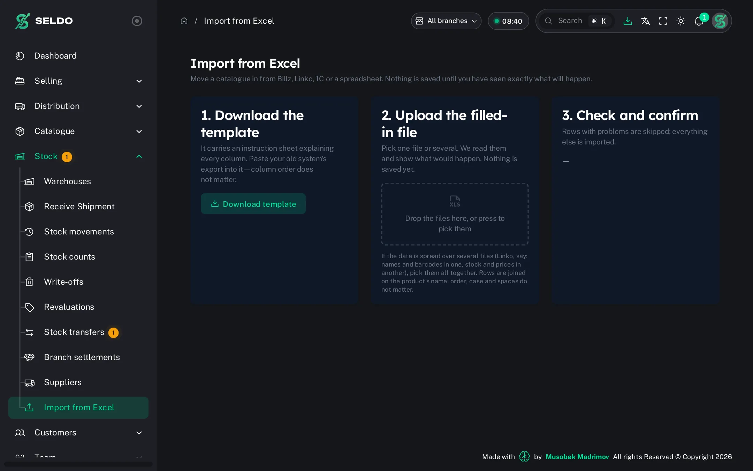
Task: Open the All branches dropdown
Action: click(446, 21)
